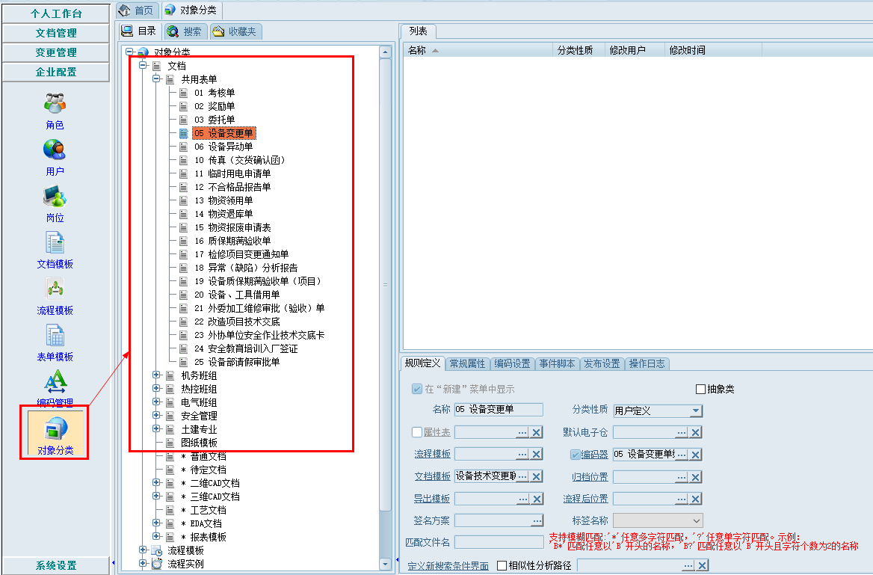Enable the 抽象类 checkbox
The width and height of the screenshot is (873, 575).
700,390
